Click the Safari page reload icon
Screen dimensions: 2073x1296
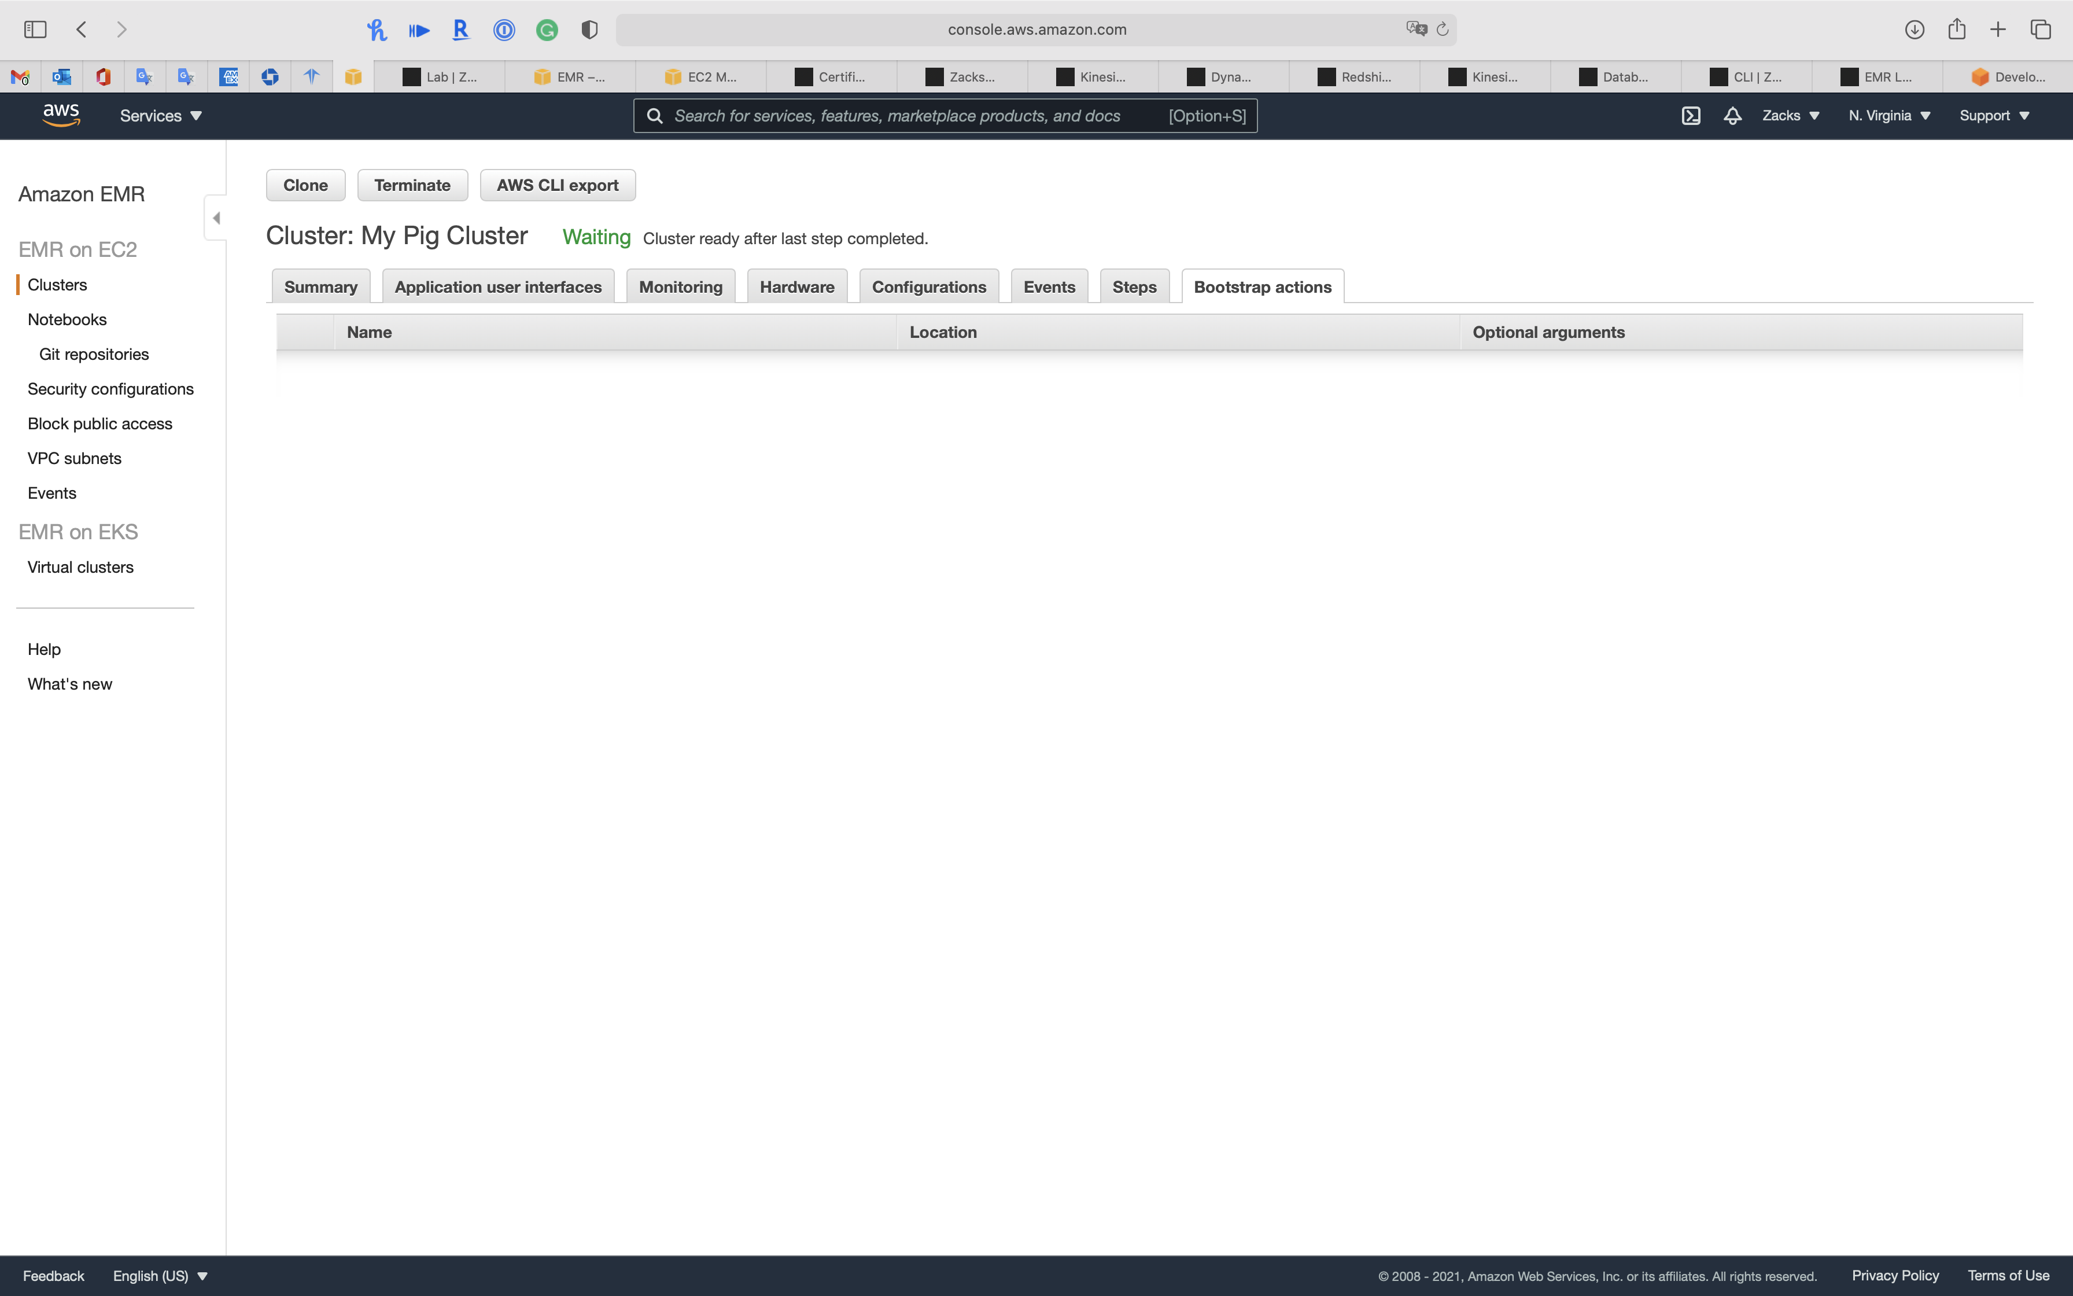(x=1443, y=29)
